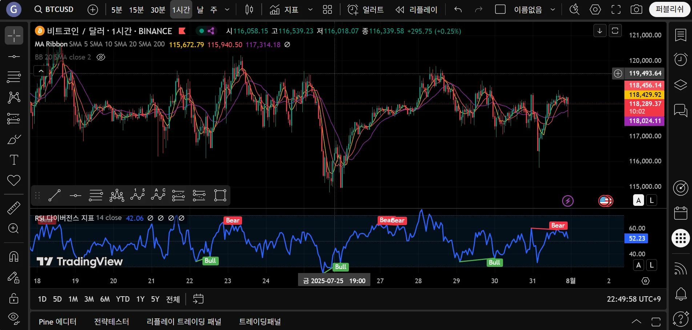692x330 pixels.
Task: Set date range to 1Y
Action: click(140, 299)
